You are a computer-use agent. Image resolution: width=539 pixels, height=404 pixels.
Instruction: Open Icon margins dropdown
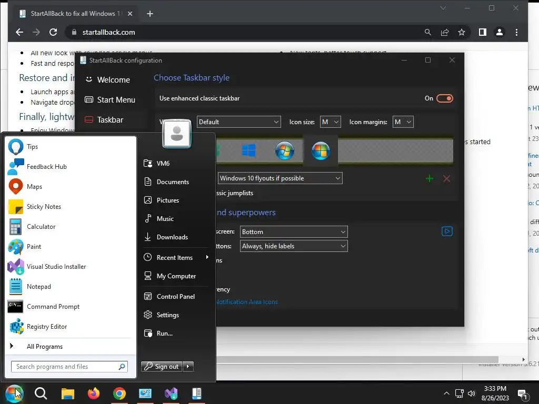pos(403,122)
